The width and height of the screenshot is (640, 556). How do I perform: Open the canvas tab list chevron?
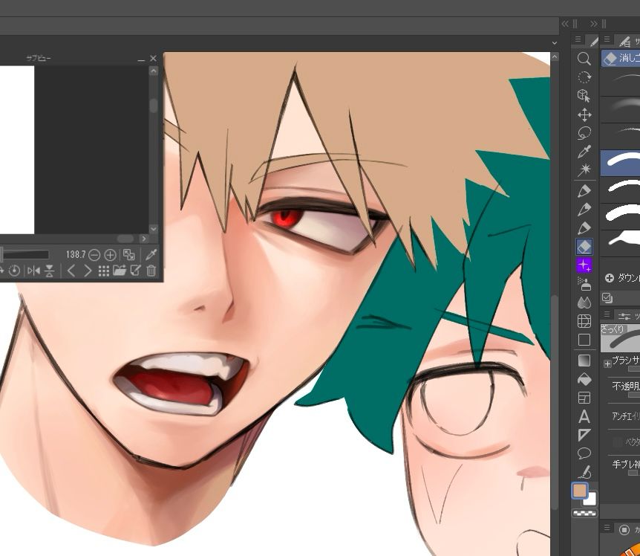click(555, 42)
